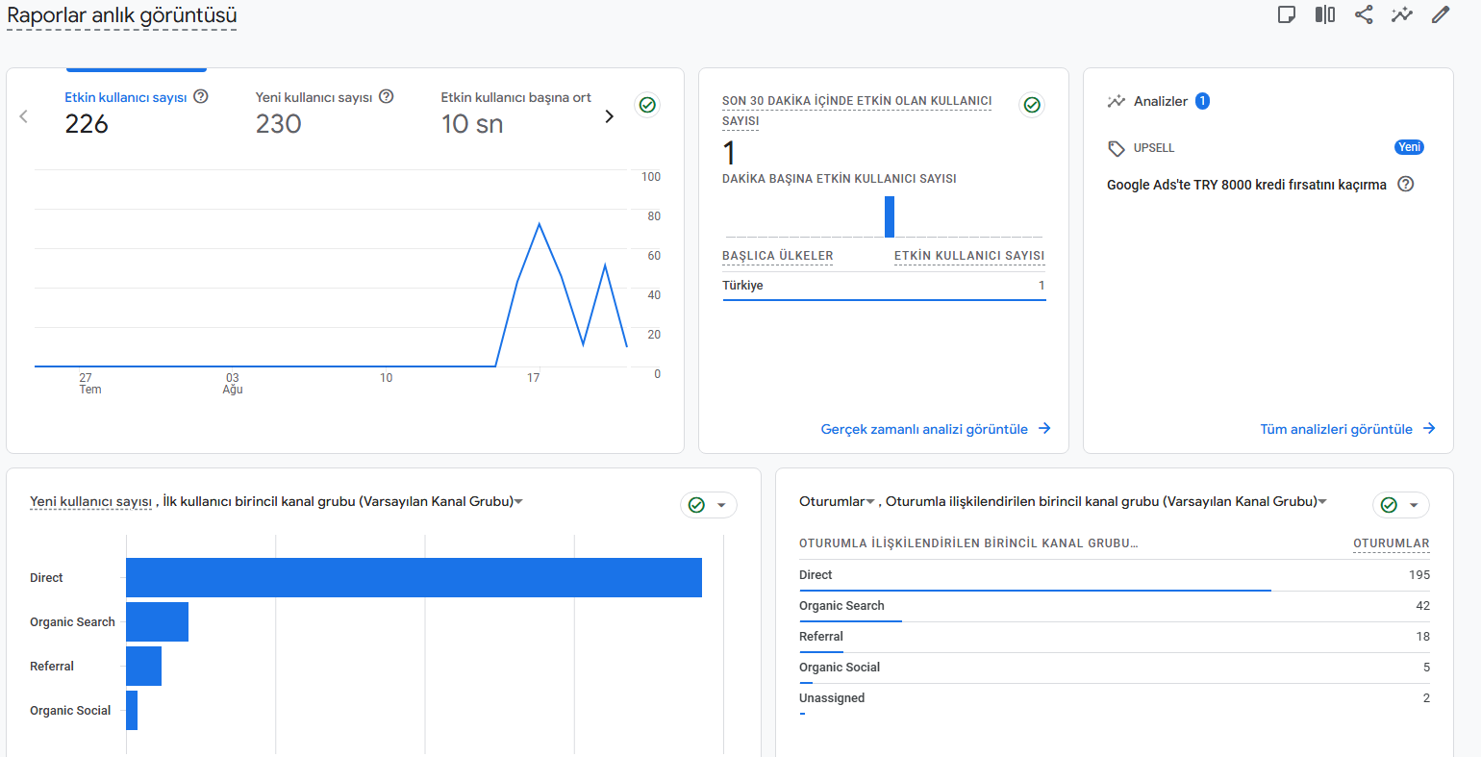Click the compare columns icon
Viewport: 1481px width, 757px height.
click(1325, 14)
